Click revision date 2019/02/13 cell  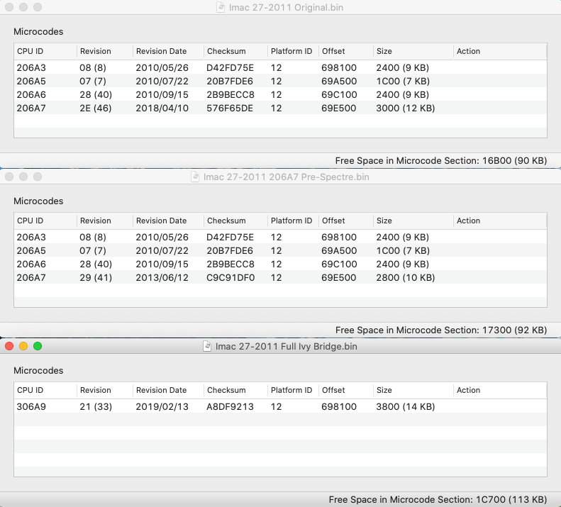(162, 406)
